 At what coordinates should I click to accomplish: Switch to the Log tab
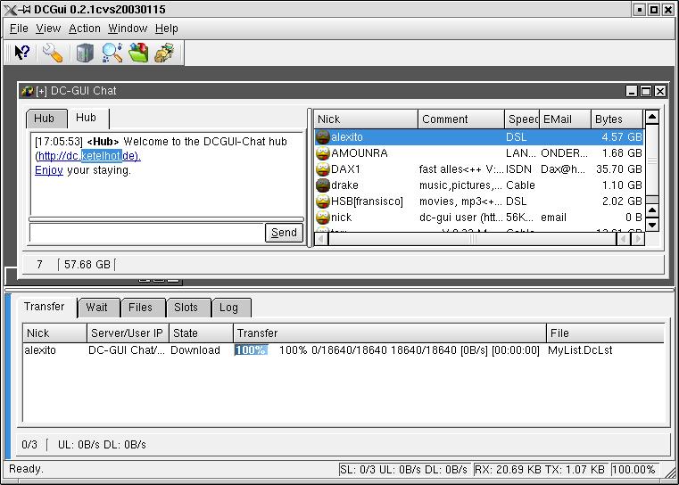tap(231, 308)
